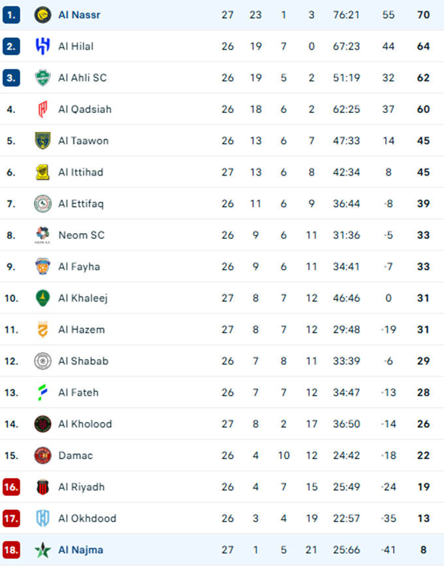Click the red rank 18 badge
The width and height of the screenshot is (444, 570).
tap(11, 550)
